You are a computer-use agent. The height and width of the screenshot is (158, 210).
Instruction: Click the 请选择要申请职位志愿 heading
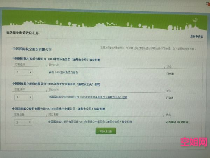point(23,33)
